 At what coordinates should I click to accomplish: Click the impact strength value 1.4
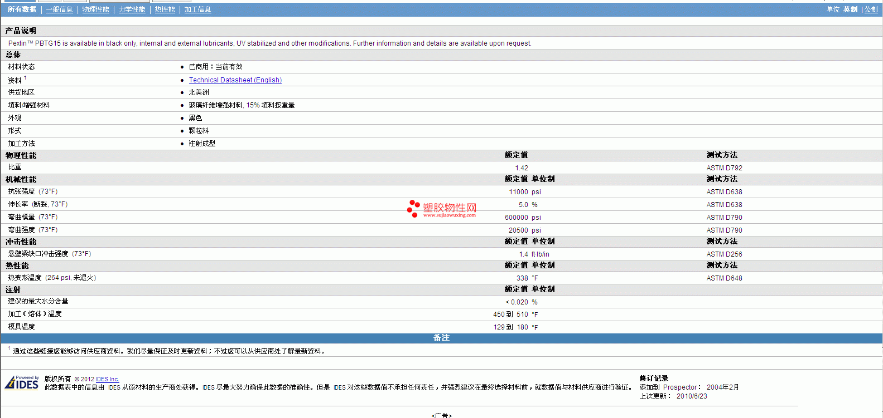click(x=523, y=254)
